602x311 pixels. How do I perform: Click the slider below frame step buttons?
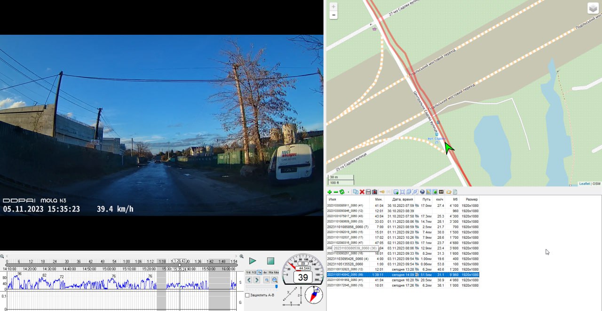[x=262, y=286]
